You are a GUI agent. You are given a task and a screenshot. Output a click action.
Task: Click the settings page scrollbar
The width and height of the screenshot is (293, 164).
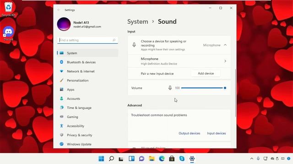pos(235,93)
